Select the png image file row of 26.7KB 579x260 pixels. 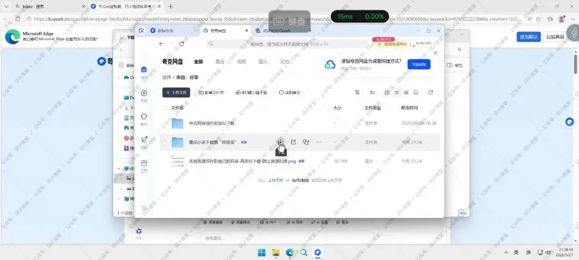click(300, 162)
